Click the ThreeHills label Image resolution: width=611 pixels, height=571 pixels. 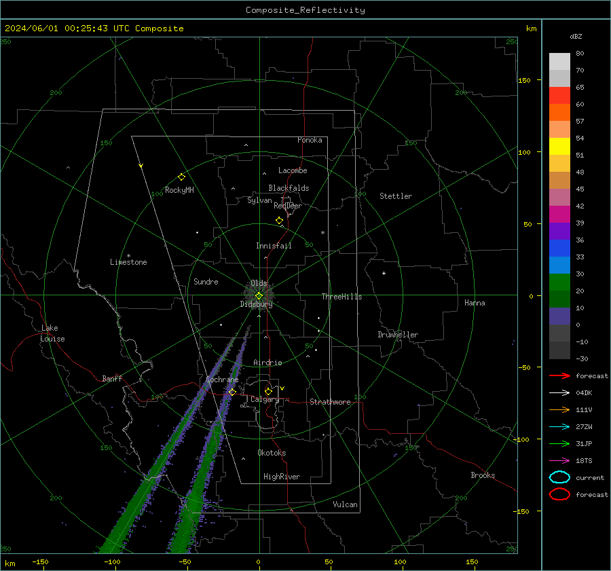[x=341, y=297]
